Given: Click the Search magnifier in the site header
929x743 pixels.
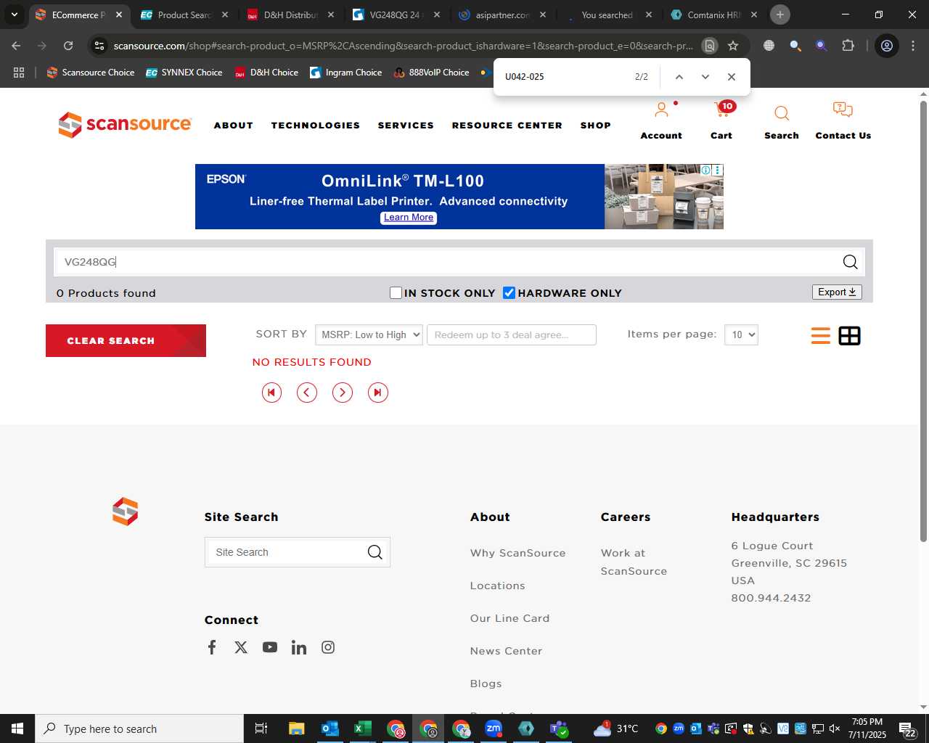Looking at the screenshot, I should (x=782, y=113).
